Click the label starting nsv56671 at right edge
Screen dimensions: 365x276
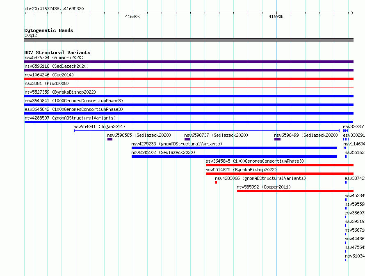[355, 230]
